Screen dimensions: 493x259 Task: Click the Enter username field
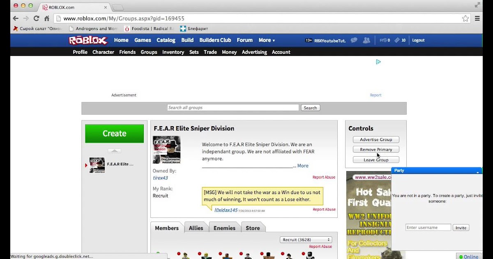coord(428,228)
